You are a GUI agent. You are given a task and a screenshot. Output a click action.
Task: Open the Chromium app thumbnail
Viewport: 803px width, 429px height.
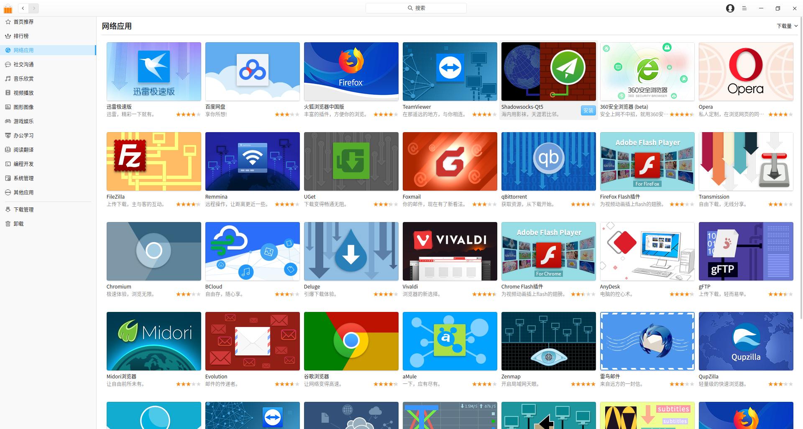click(153, 251)
